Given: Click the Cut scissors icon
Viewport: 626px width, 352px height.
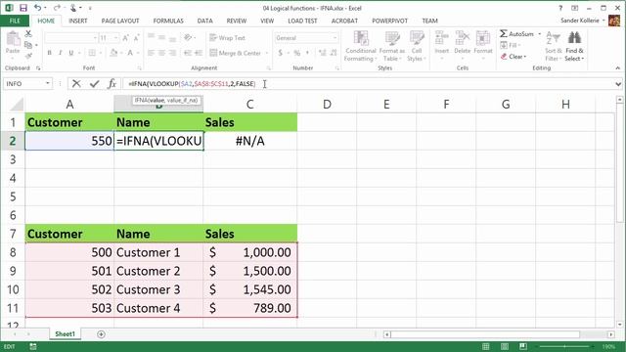Looking at the screenshot, I should coord(28,34).
